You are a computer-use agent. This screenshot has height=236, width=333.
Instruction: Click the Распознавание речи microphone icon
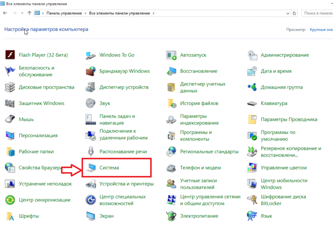(x=91, y=151)
